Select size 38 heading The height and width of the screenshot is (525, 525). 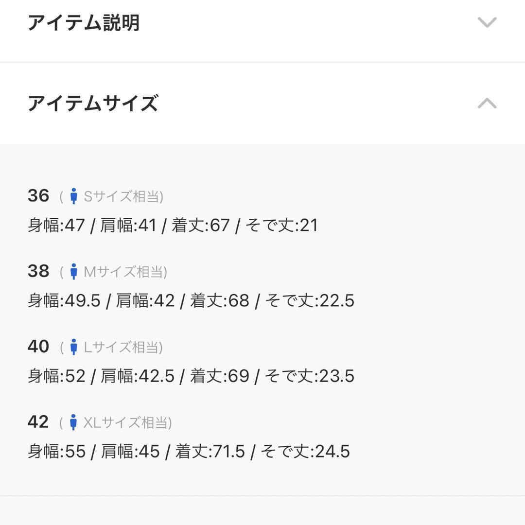tap(38, 271)
